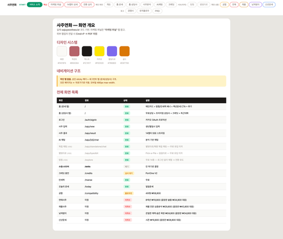The width and height of the screenshot is (283, 239).
Task: Open the pink-outlined 연애 product pill
Action: click(234, 5)
